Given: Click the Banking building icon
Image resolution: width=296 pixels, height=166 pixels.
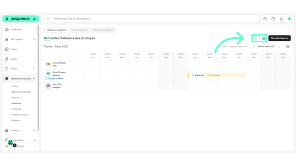Looking at the screenshot, I should point(7,130).
